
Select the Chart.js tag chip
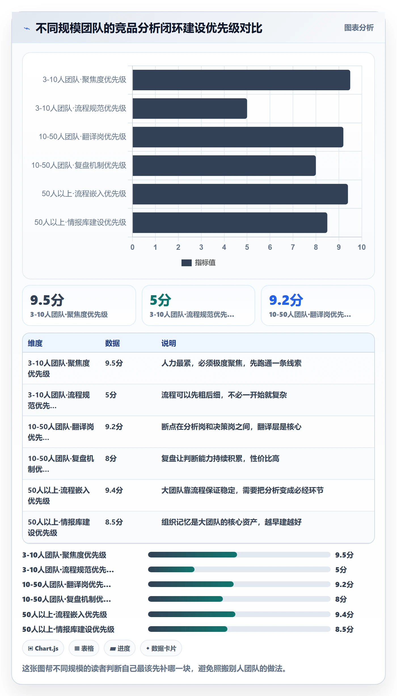(x=43, y=648)
